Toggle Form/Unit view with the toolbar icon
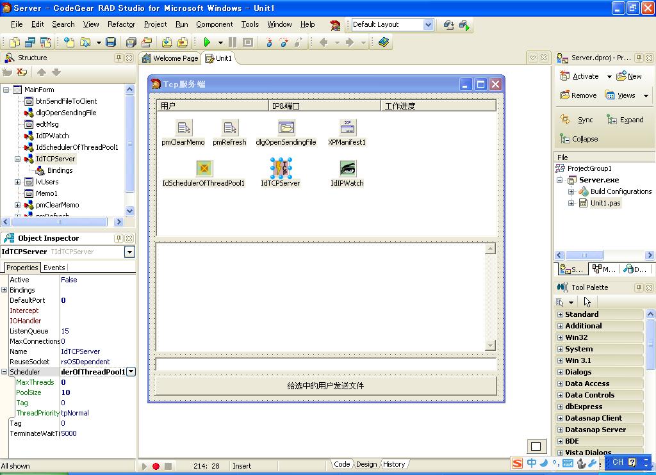Image resolution: width=656 pixels, height=475 pixels. (45, 42)
